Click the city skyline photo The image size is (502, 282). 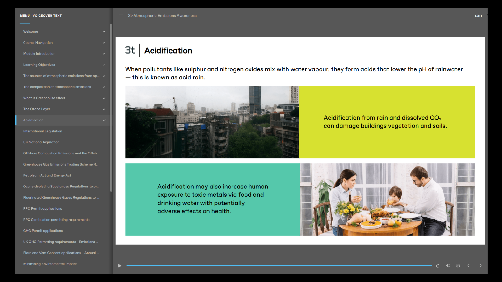click(212, 122)
